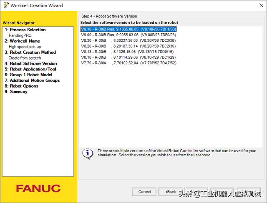
Task: Click the FANUC logo
Action: 38,188
